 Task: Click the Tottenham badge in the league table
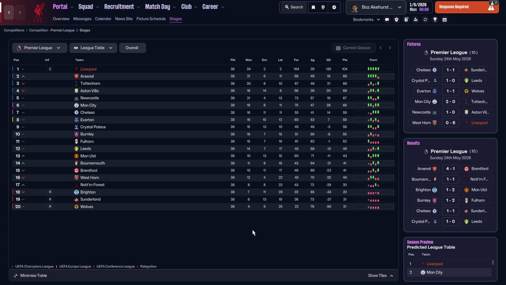click(x=76, y=84)
